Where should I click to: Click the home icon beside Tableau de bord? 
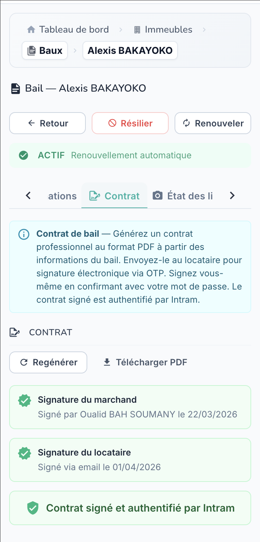coord(31,30)
